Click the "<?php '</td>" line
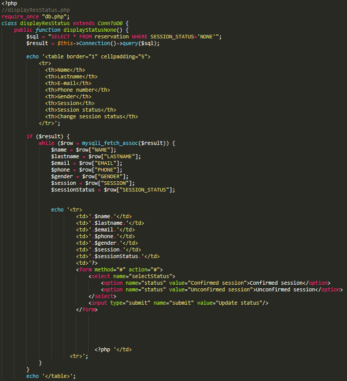The width and height of the screenshot is (347, 381). (x=113, y=350)
